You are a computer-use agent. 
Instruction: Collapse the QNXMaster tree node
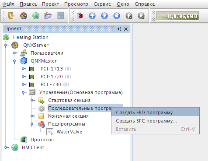tap(14, 61)
